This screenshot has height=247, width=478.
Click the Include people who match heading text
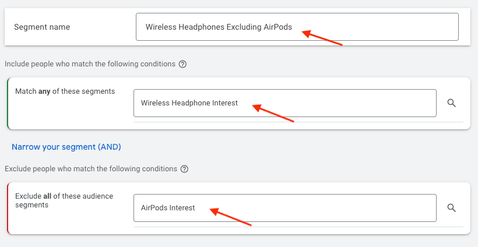pyautogui.click(x=90, y=64)
